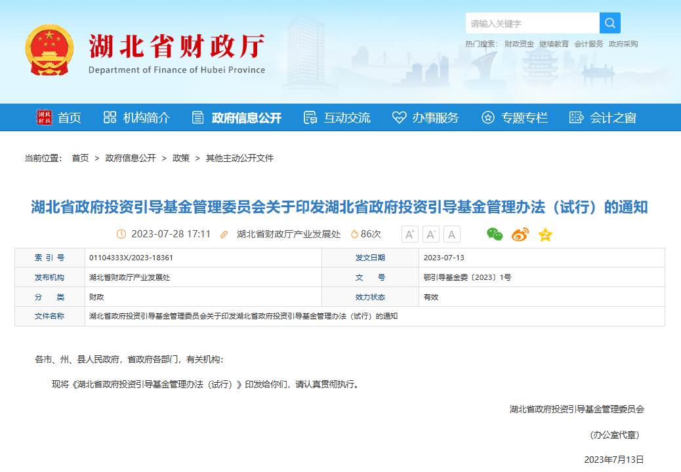681x472 pixels.
Task: Click the 86次 view count
Action: click(371, 234)
